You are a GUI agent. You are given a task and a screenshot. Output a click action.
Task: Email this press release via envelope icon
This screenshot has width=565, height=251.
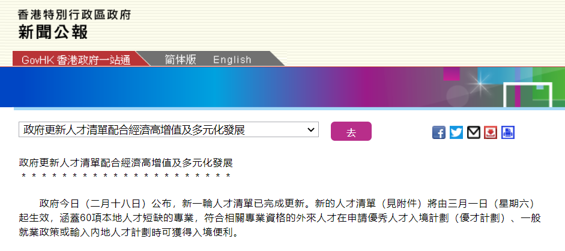(x=474, y=133)
